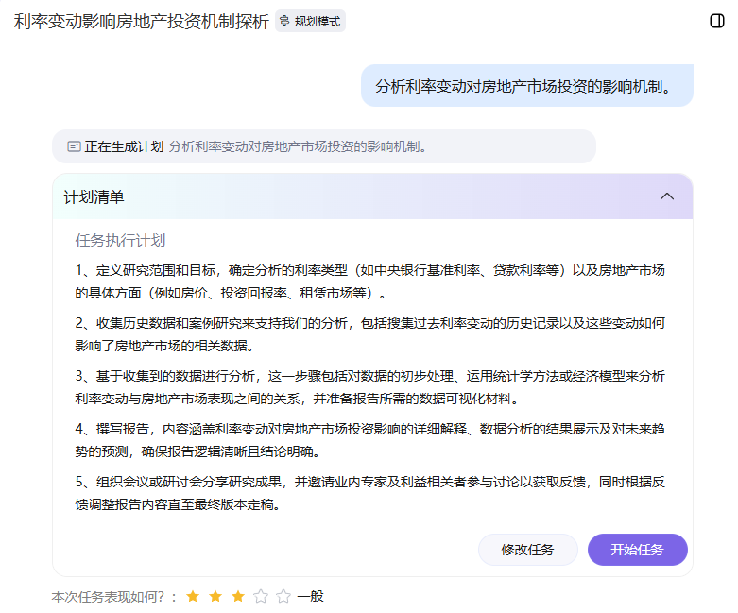
Task: Rate the task three stars
Action: point(238,597)
